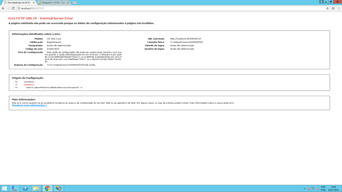Close the IIS error tab
Image resolution: width=342 pixels, height=192 pixels.
34,3
